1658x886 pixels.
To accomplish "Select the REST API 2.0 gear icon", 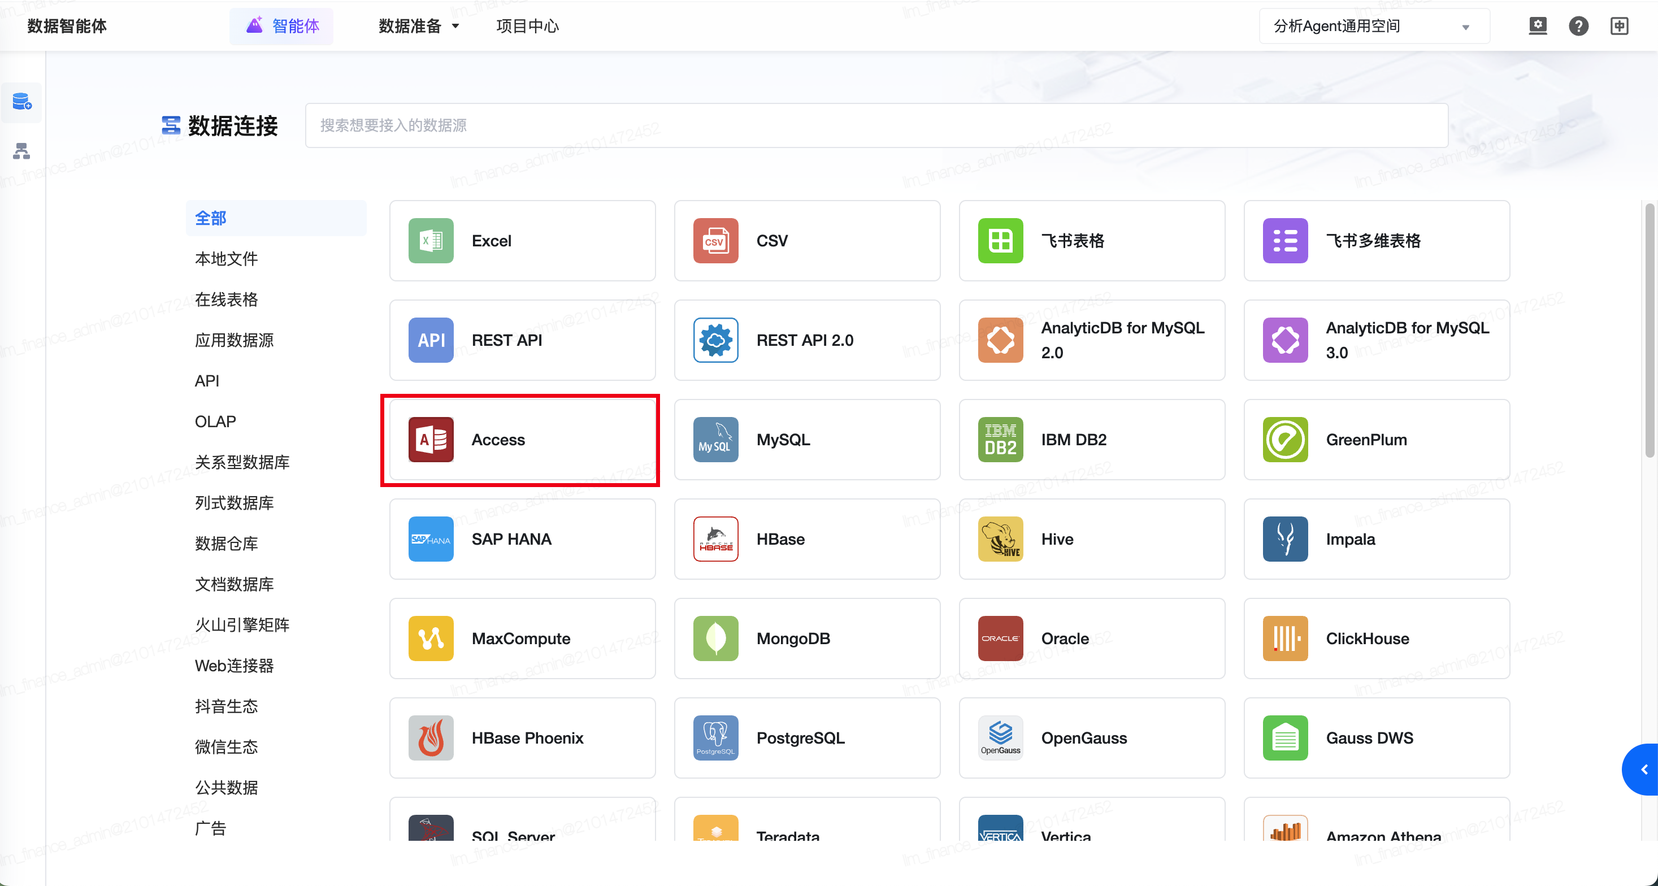I will (715, 340).
